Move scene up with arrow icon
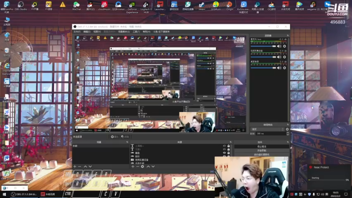The image size is (352, 198). tap(85, 167)
